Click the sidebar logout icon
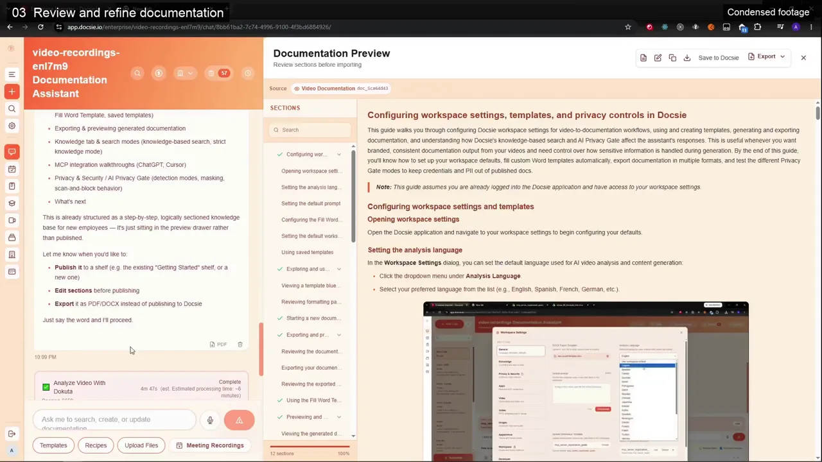Viewport: 822px width, 462px height. pos(12,434)
